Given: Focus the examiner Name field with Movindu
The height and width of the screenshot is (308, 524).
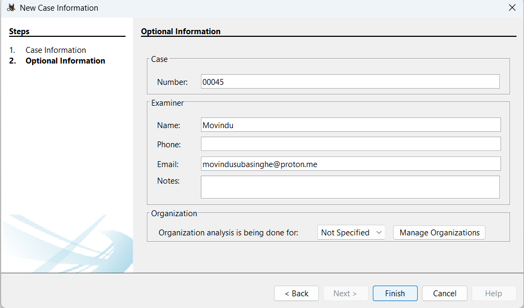Looking at the screenshot, I should [350, 125].
